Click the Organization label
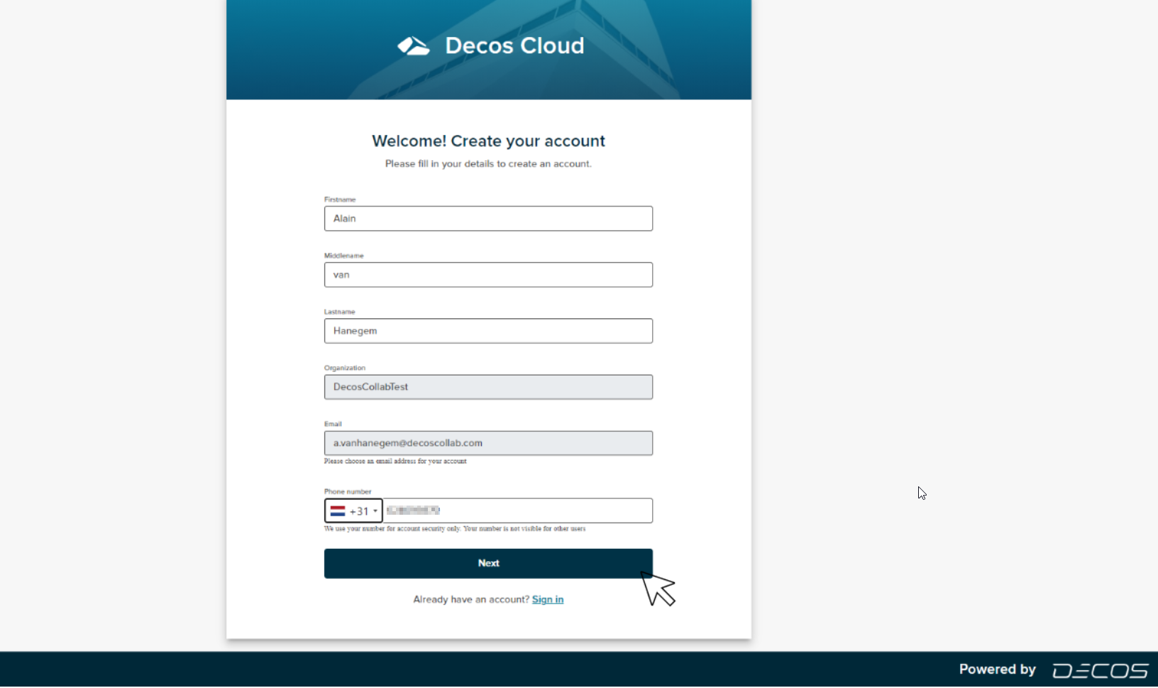 (345, 368)
